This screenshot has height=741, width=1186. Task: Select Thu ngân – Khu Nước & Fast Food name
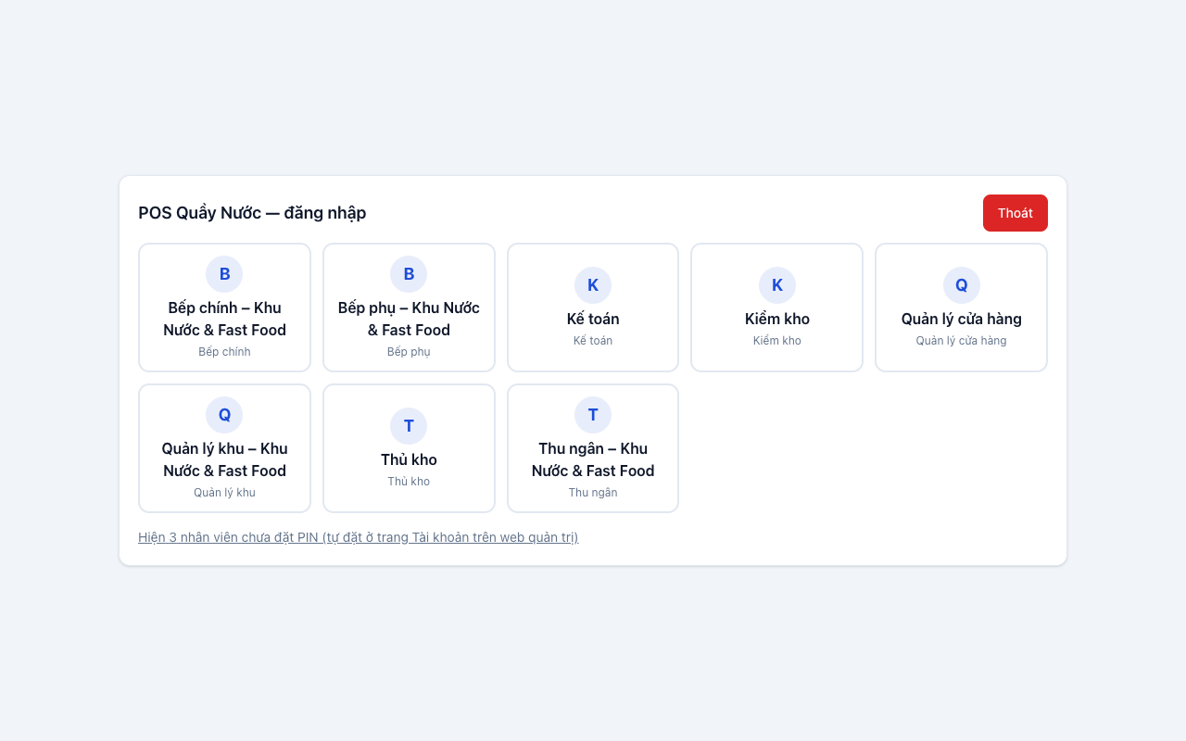(593, 459)
